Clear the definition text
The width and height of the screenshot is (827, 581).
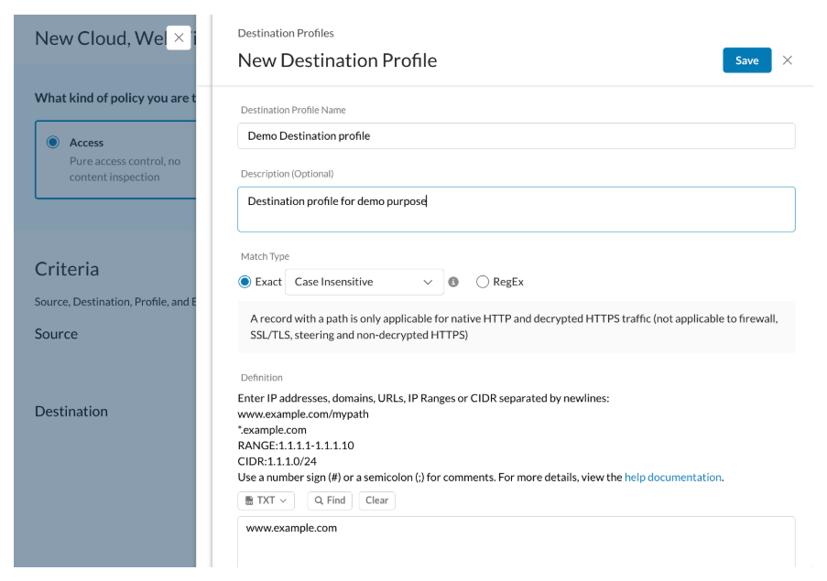[x=376, y=500]
